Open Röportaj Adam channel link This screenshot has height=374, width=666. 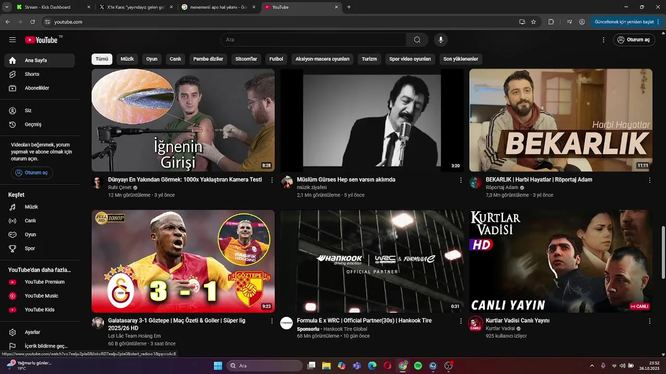pos(502,188)
